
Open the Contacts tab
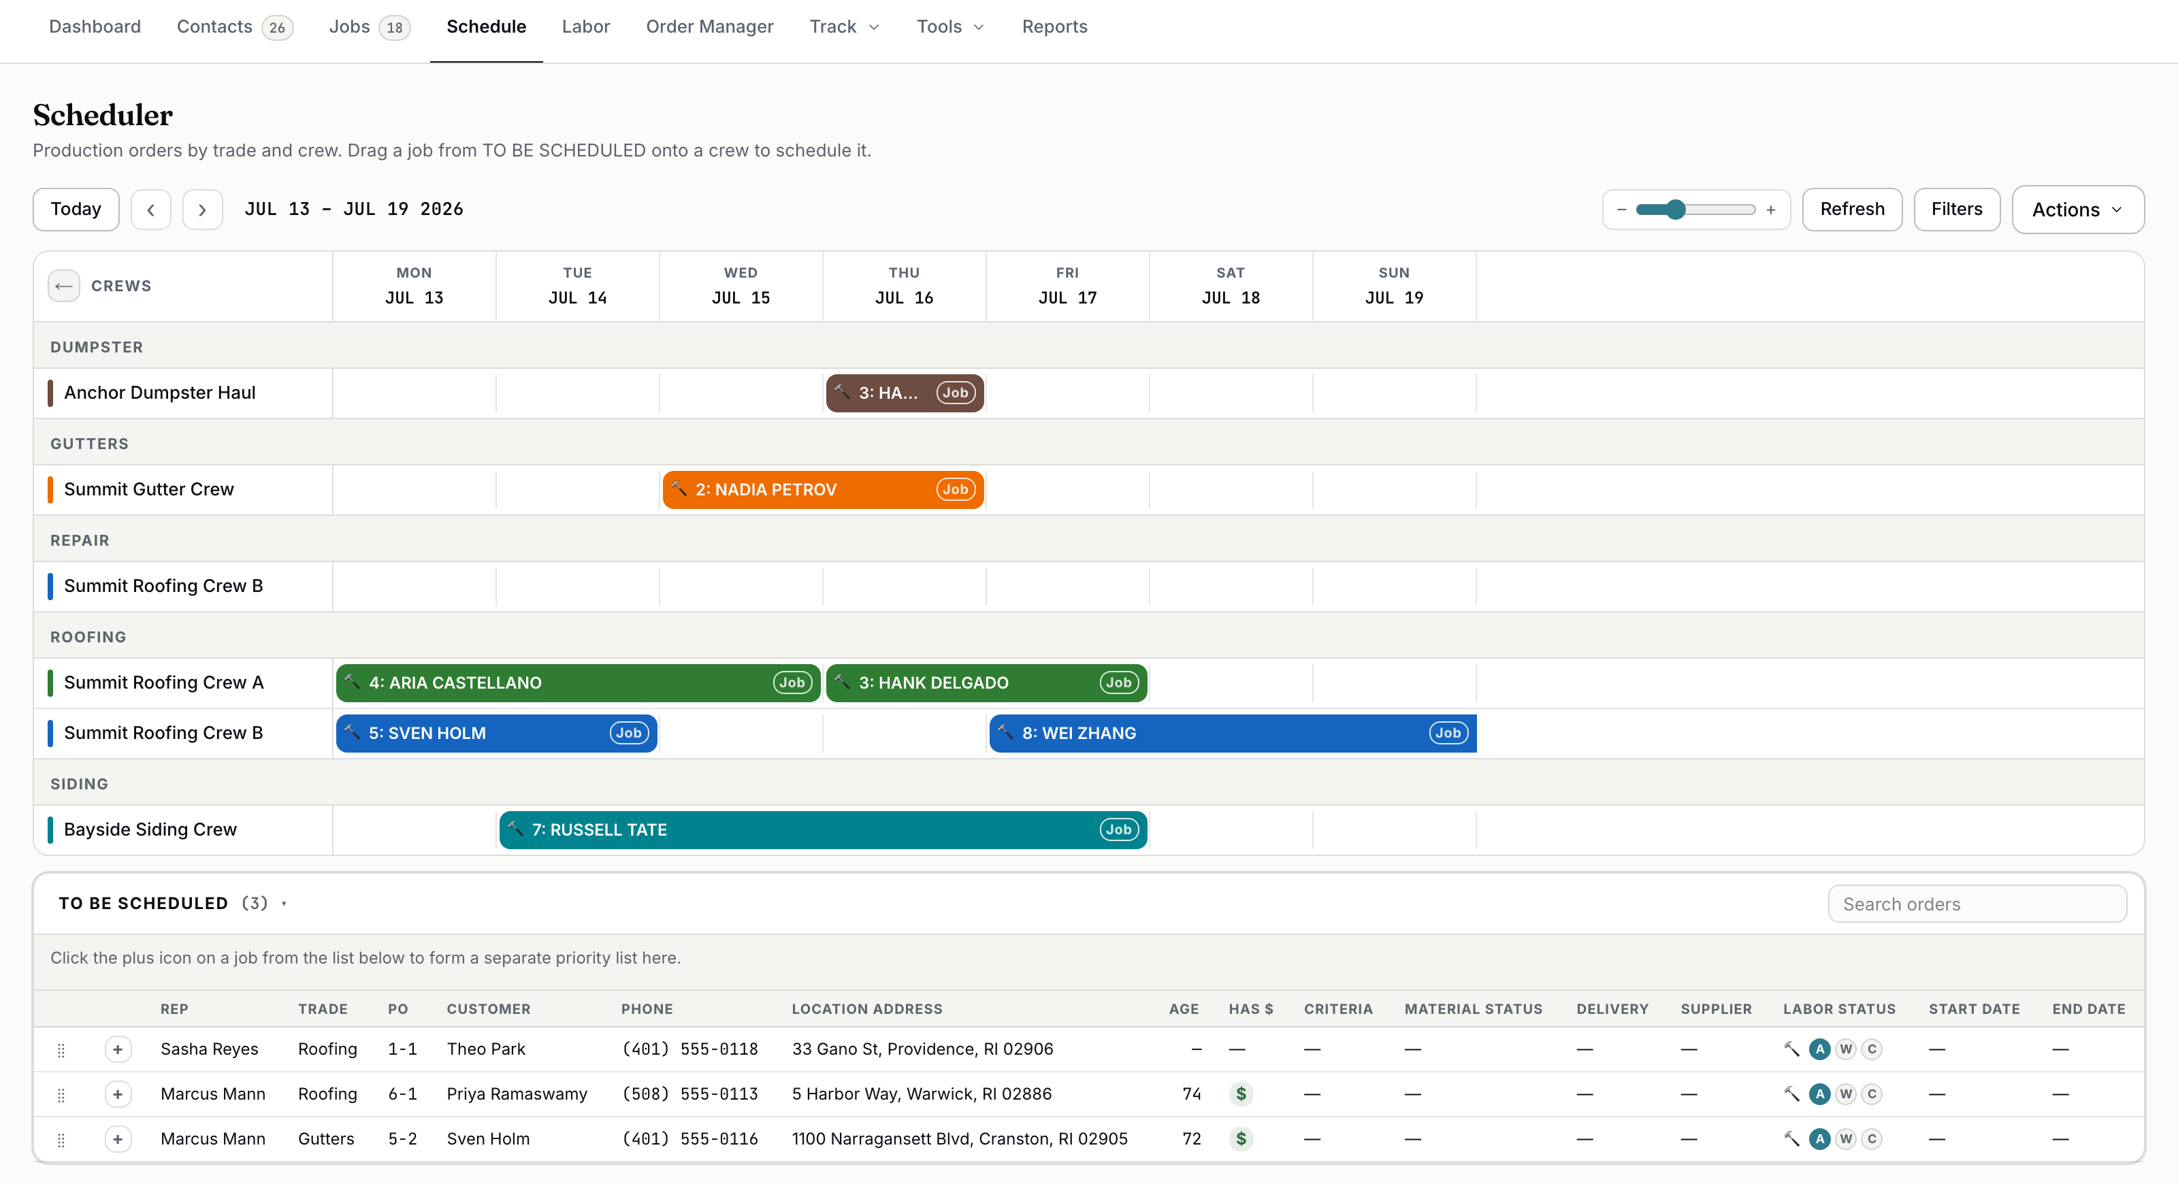tap(234, 27)
